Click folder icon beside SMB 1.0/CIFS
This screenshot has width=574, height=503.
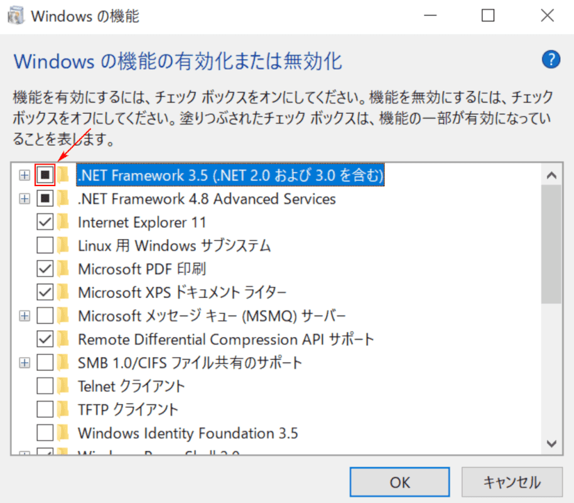63,363
